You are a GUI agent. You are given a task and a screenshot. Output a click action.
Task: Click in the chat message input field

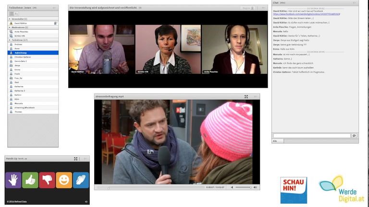point(311,136)
